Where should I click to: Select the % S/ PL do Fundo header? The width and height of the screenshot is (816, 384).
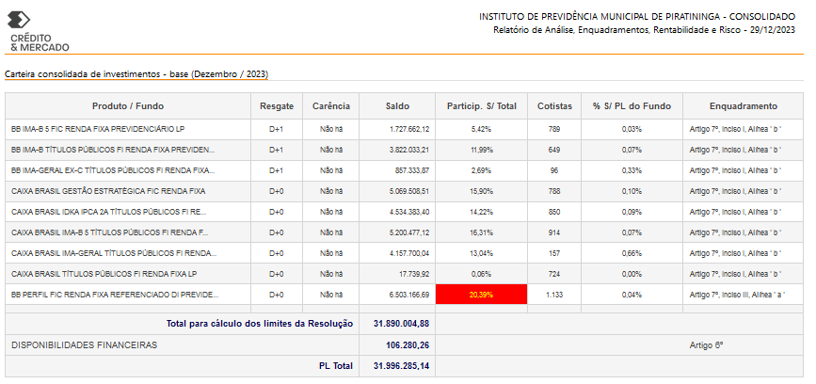tap(632, 106)
